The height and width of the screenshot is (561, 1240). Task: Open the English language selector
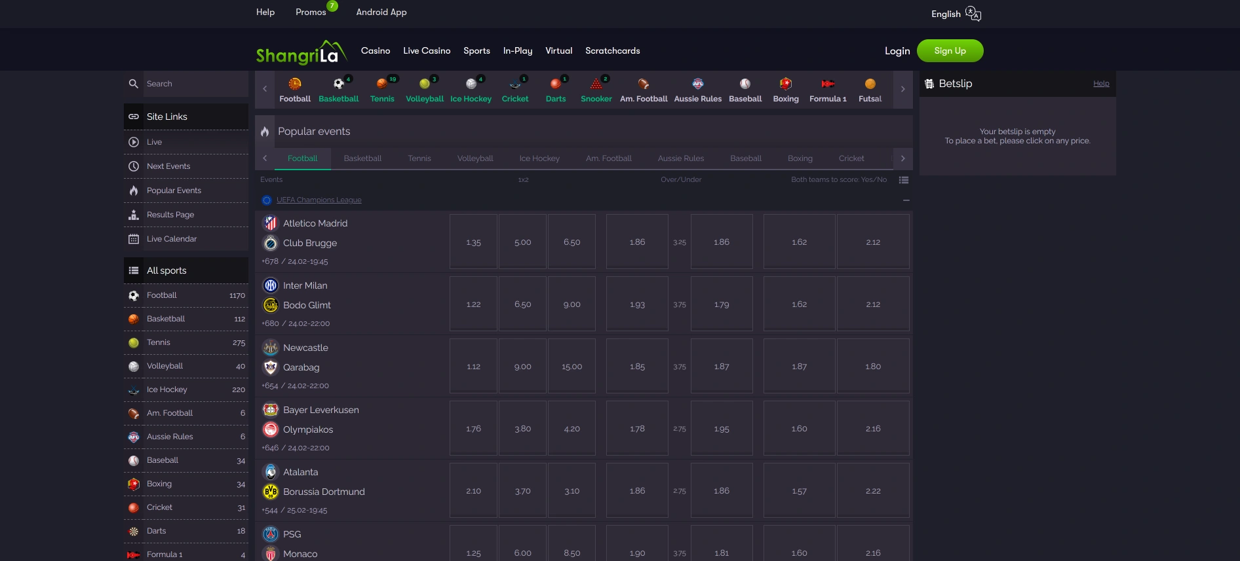click(x=956, y=14)
